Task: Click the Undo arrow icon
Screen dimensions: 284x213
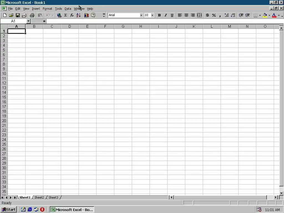Action: tap(48, 15)
